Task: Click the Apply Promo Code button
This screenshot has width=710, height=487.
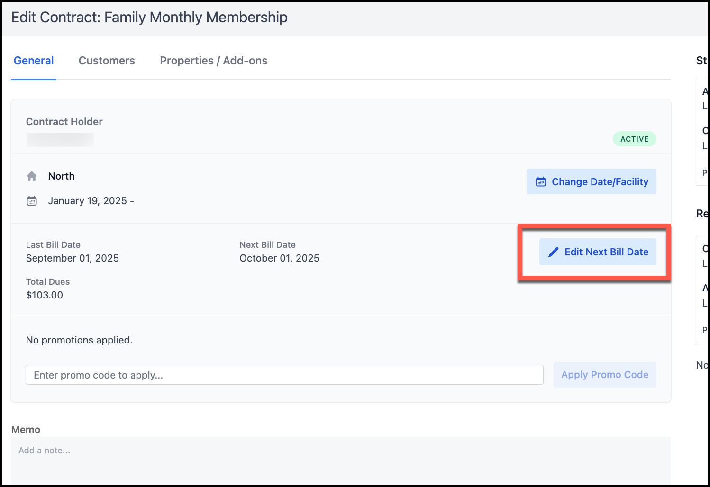Action: pos(604,375)
